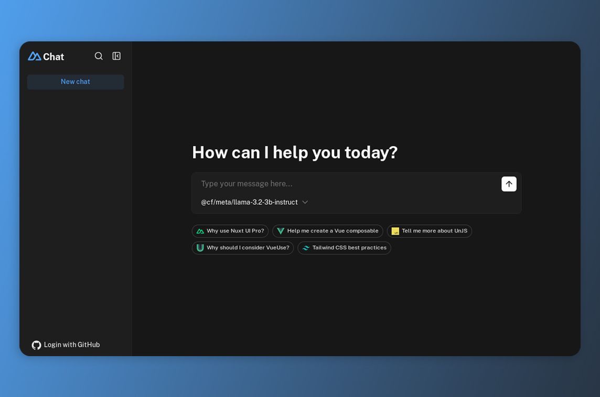Choose 'Why use Nuxt UI Pro?' suggestion
Image resolution: width=600 pixels, height=397 pixels.
(230, 231)
